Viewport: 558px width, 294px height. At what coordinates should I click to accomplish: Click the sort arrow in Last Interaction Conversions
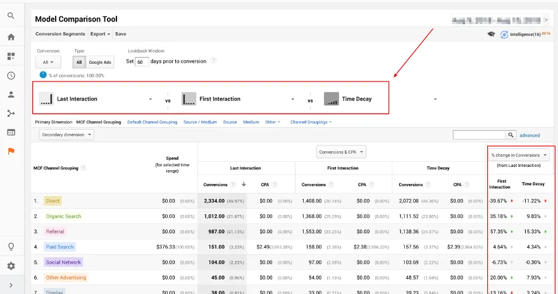244,184
